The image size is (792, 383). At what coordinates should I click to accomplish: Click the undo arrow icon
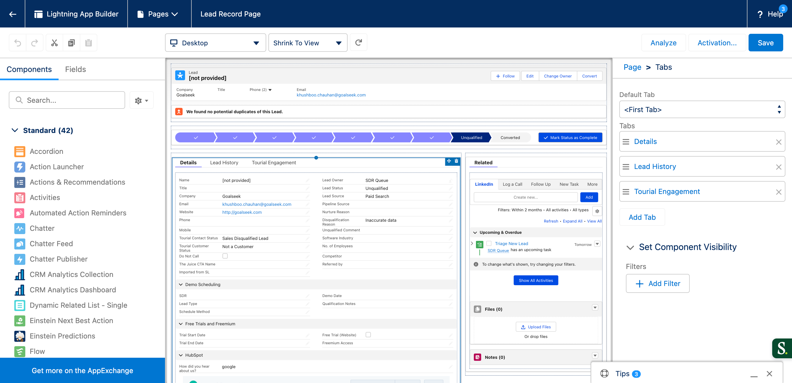[x=18, y=43]
